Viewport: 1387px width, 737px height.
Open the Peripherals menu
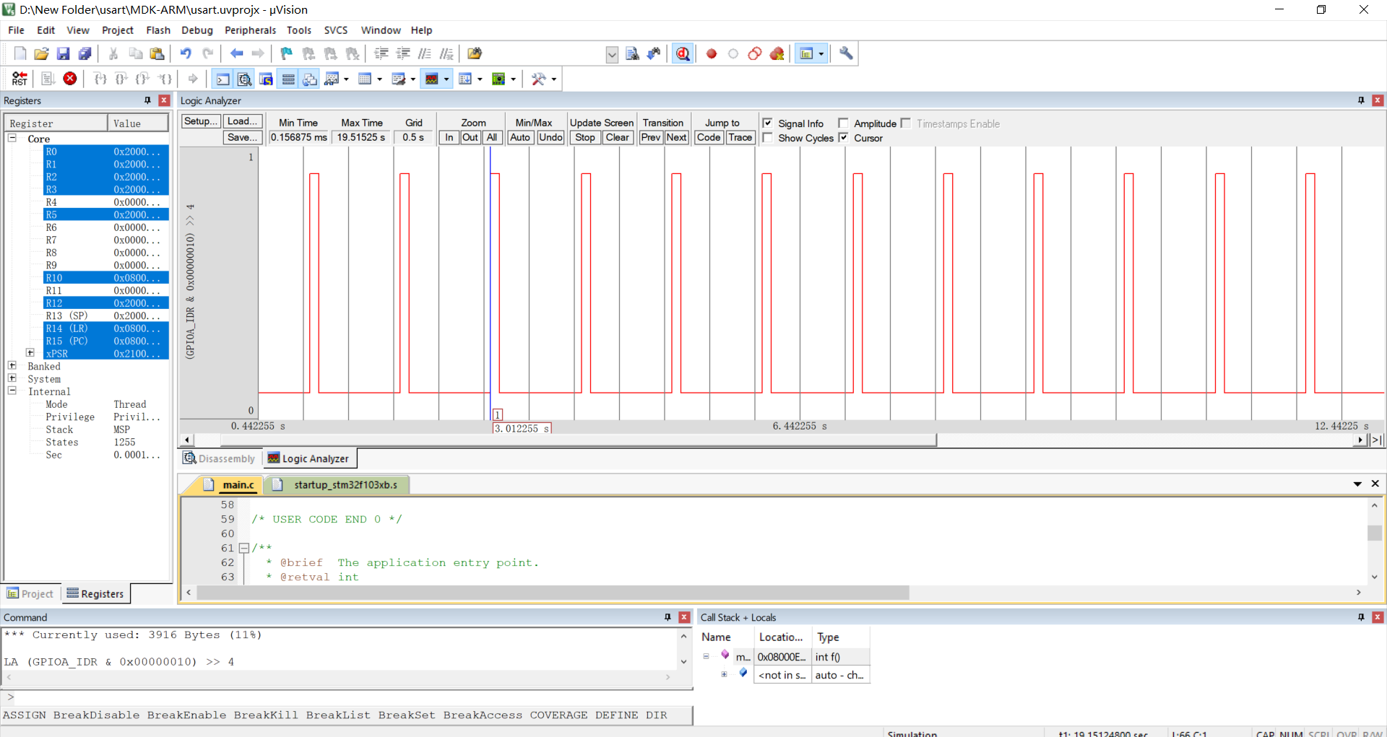click(x=250, y=30)
